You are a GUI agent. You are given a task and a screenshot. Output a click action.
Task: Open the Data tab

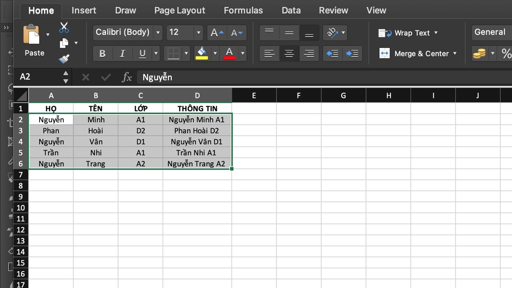tap(291, 10)
